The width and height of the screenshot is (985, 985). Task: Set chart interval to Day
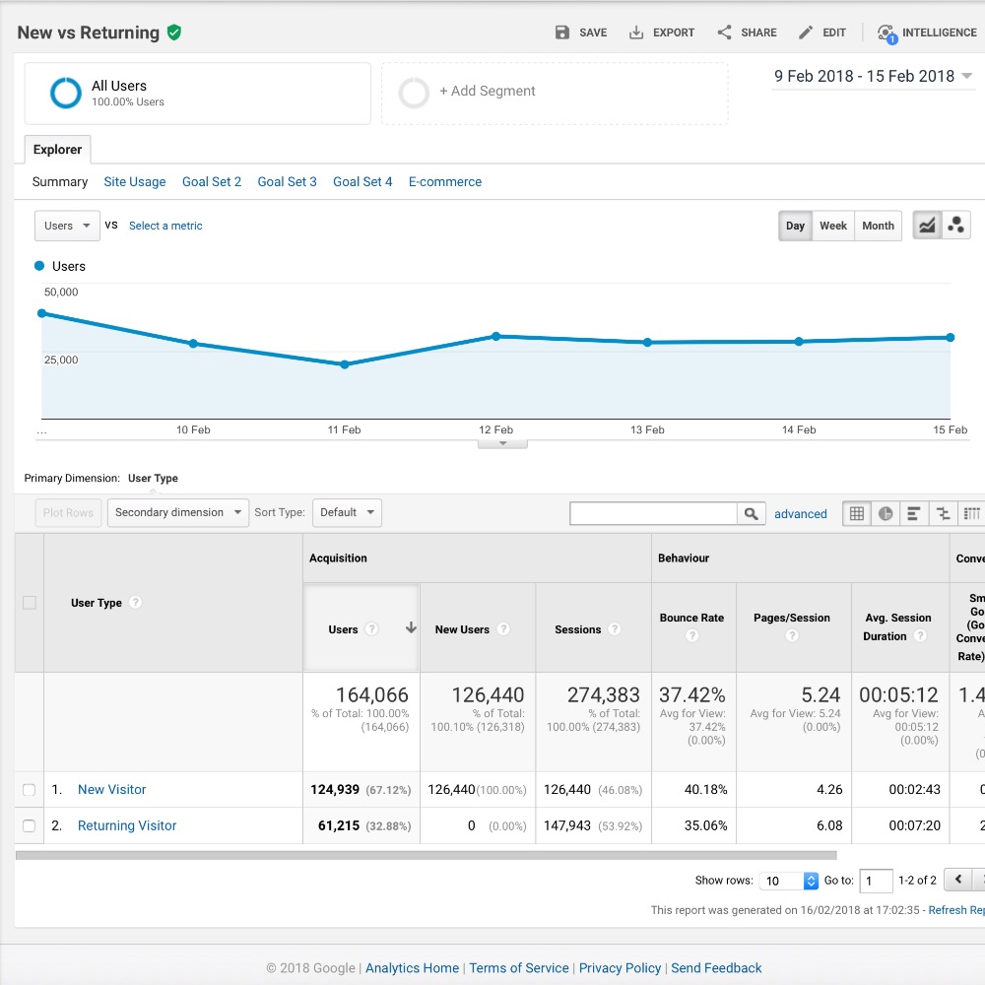(795, 226)
